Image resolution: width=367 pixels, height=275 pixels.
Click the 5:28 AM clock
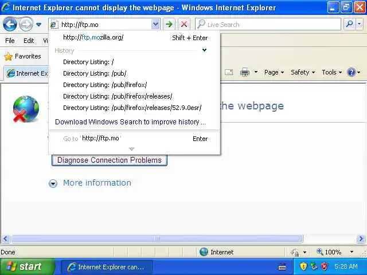click(x=346, y=266)
